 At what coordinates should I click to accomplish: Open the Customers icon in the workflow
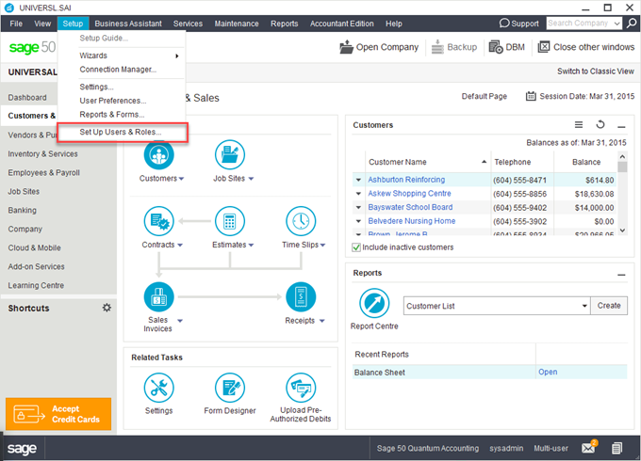coord(158,155)
